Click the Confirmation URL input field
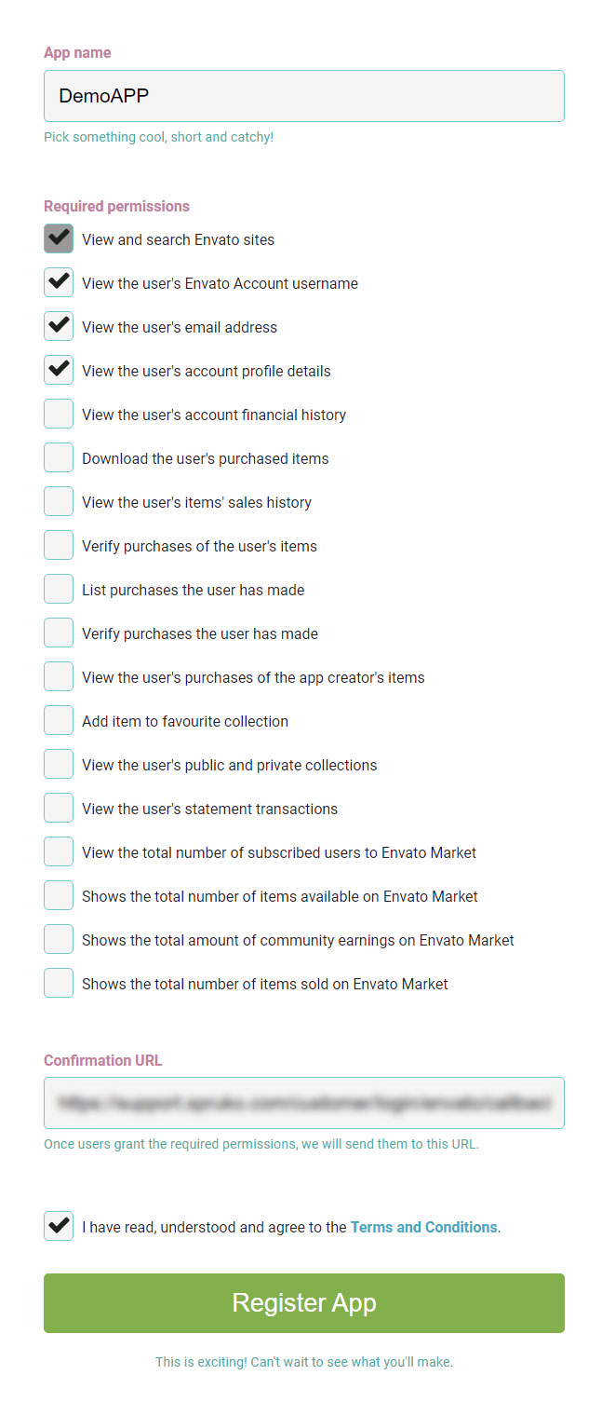Image resolution: width=615 pixels, height=1402 pixels. [303, 1104]
